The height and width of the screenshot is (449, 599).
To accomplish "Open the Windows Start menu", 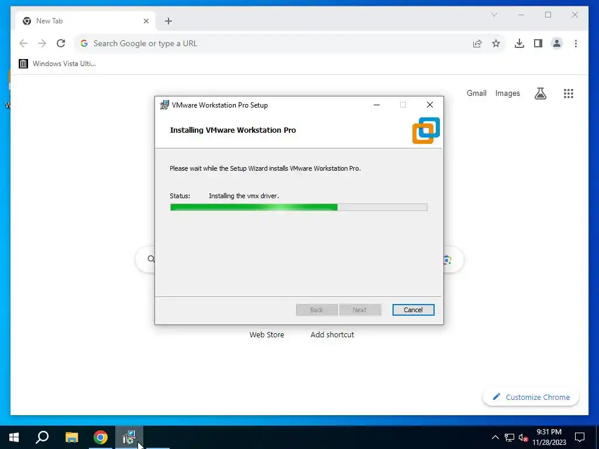I will (14, 437).
